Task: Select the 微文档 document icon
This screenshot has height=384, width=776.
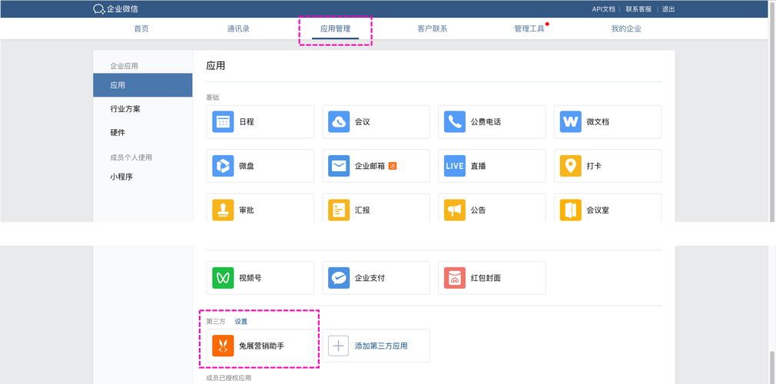Action: click(x=570, y=121)
